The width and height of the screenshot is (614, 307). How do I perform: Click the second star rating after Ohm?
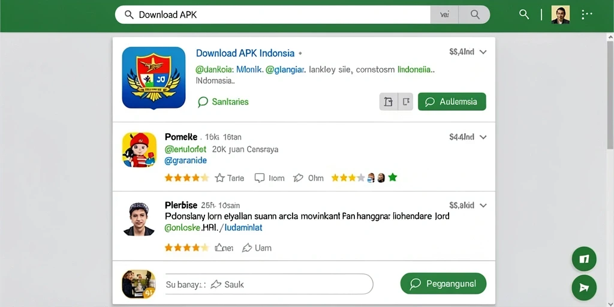[x=348, y=178]
